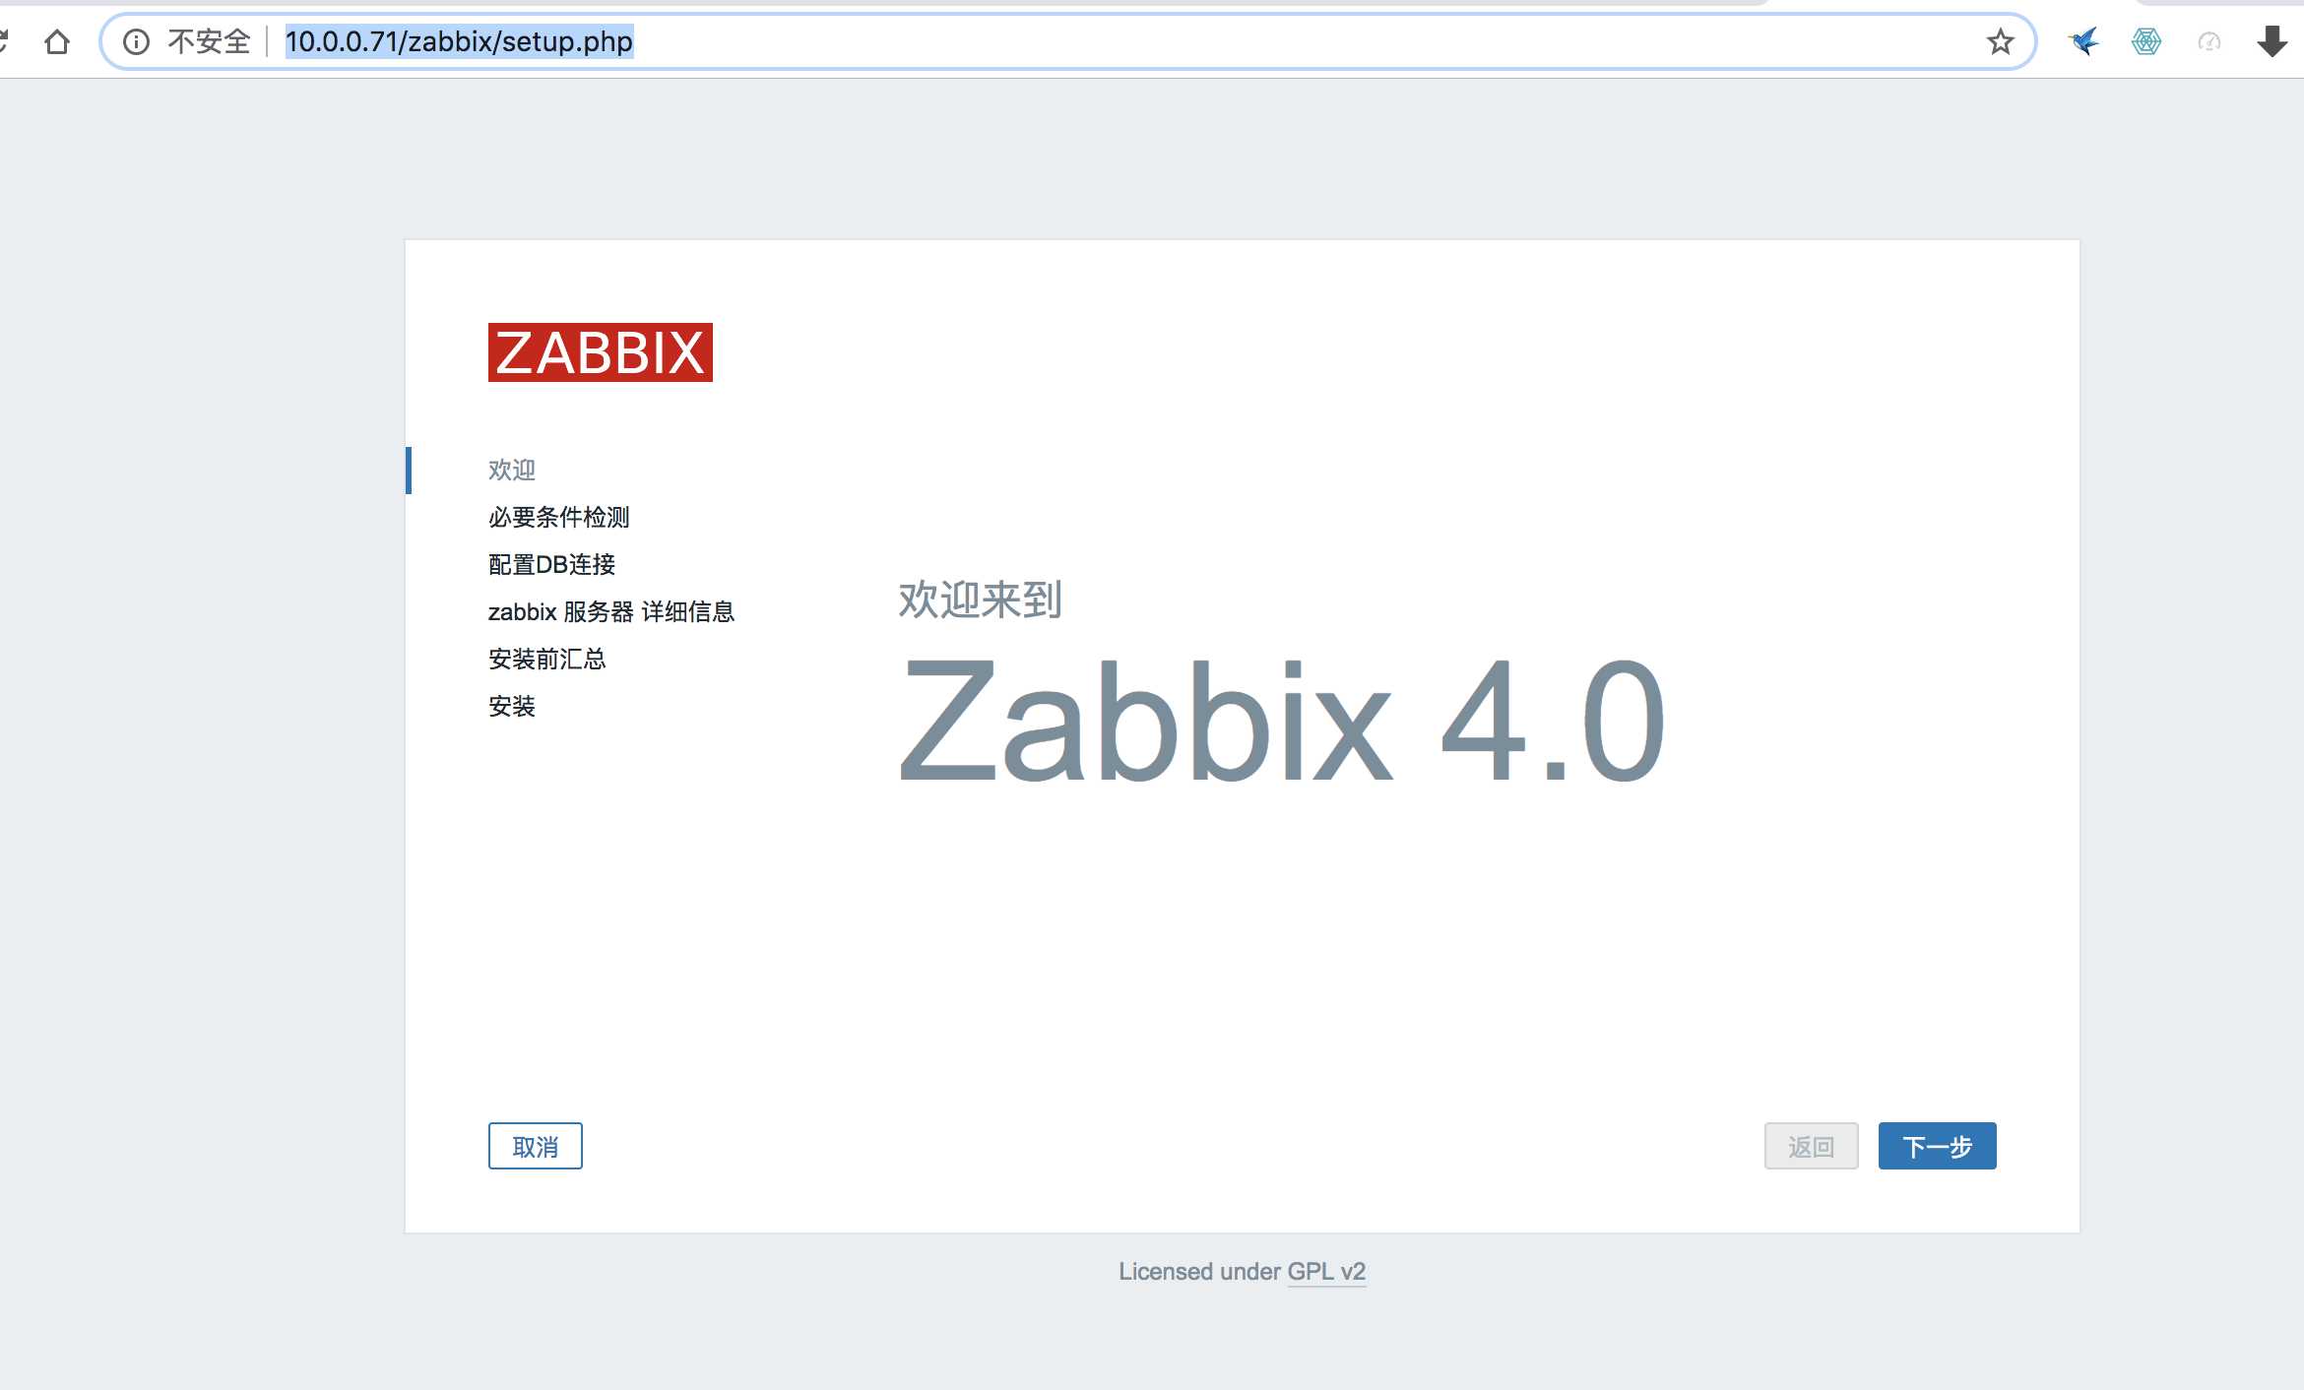Click the 不安全 security label
The image size is (2304, 1390).
tap(209, 41)
